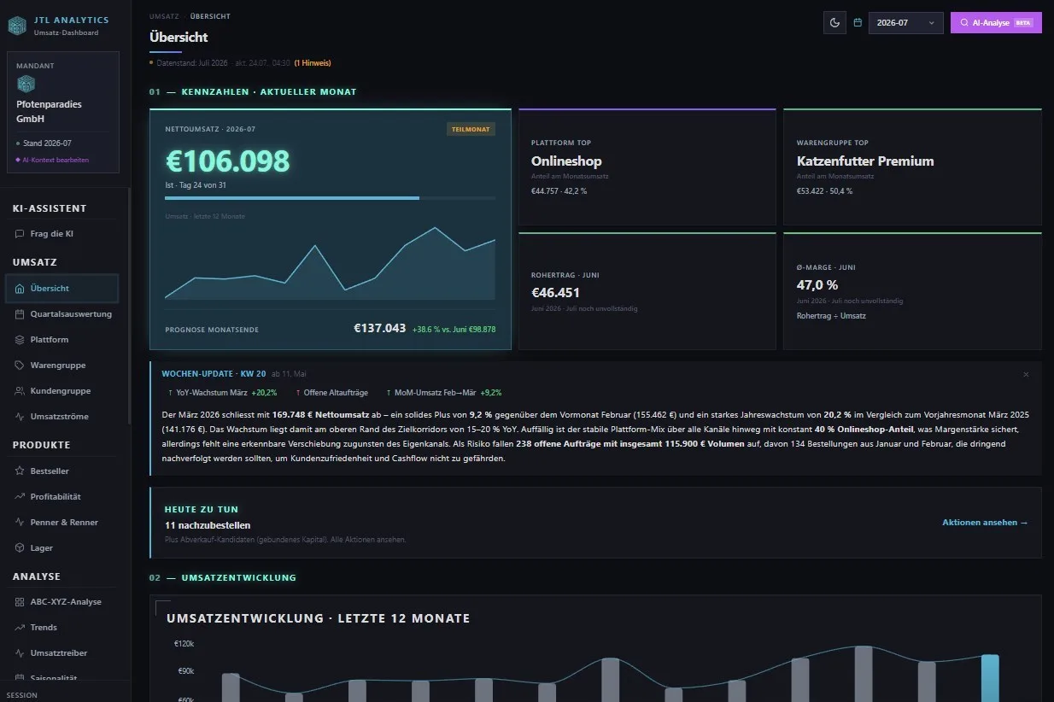Open the Profitabilität trend icon

click(x=20, y=497)
